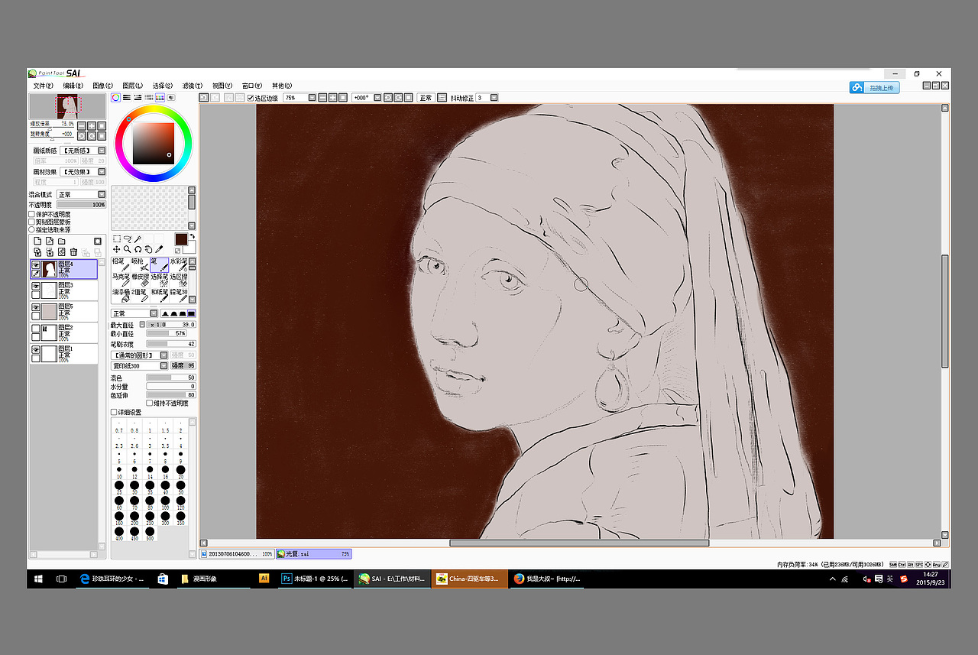Select the 油漆桶 paint bucket tool
The height and width of the screenshot is (655, 978).
click(x=121, y=295)
